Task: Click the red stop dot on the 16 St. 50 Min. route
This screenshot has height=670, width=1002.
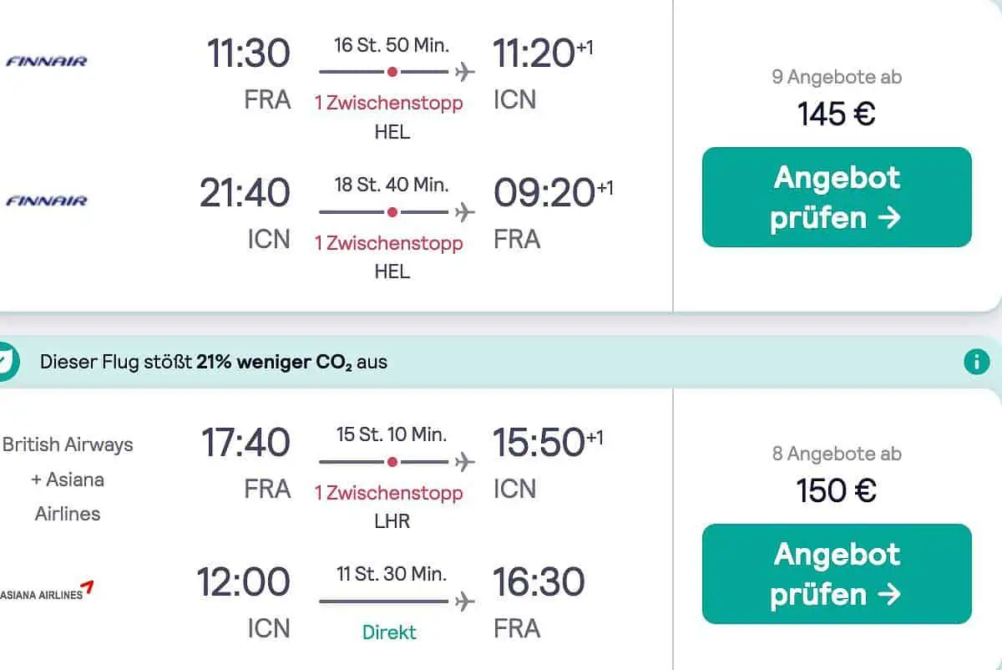Action: tap(392, 72)
